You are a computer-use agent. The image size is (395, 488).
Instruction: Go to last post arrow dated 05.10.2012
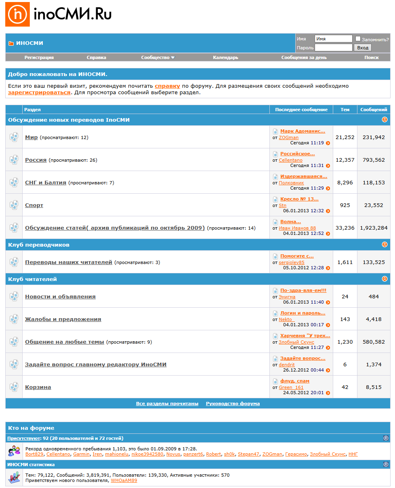tap(328, 268)
